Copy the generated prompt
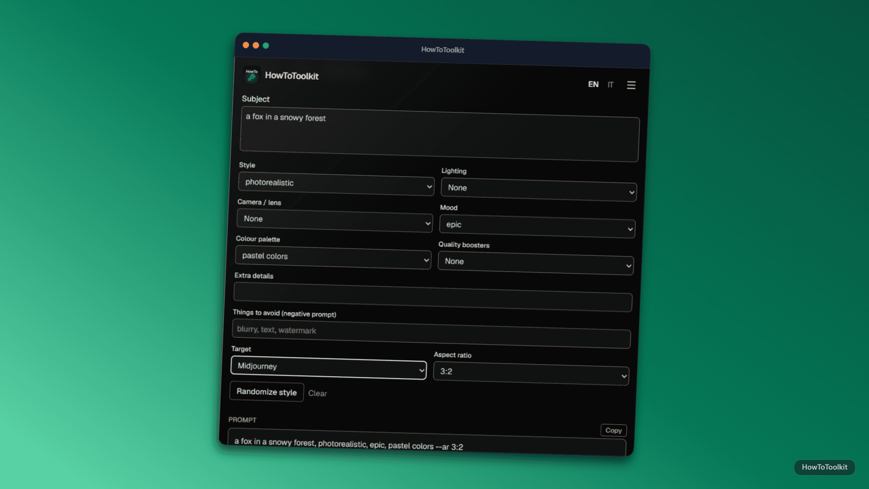869x489 pixels. (x=613, y=430)
